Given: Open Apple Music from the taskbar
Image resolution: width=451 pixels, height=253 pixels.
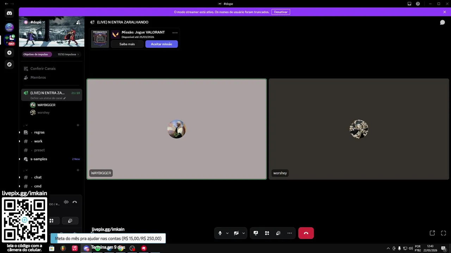Looking at the screenshot, I should point(75,248).
